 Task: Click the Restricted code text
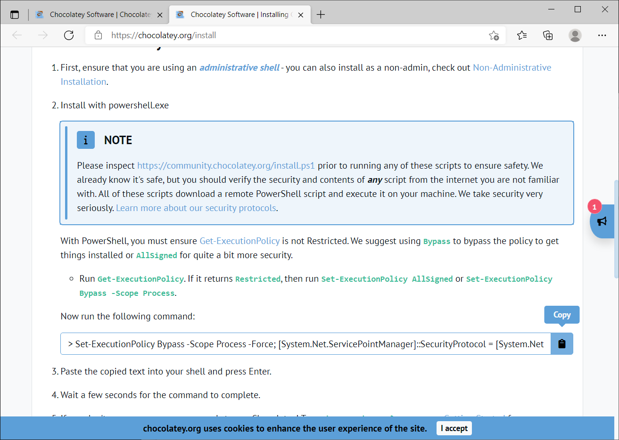(258, 279)
